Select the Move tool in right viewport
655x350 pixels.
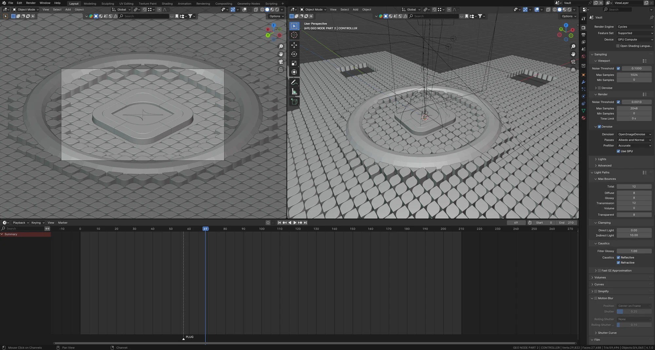[294, 45]
